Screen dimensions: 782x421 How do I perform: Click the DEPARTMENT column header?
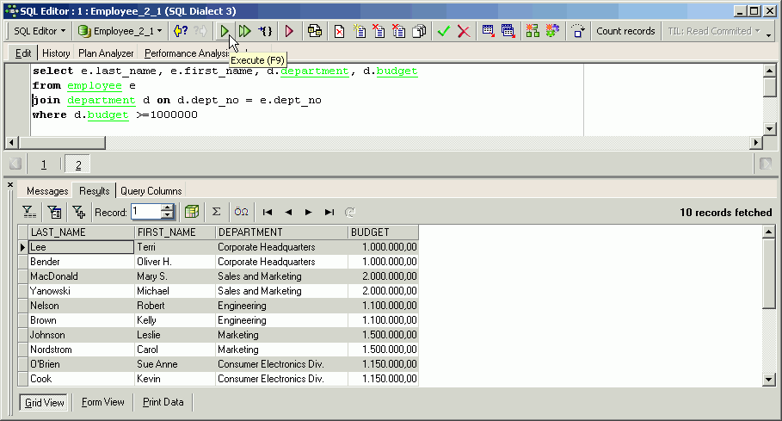coord(281,232)
